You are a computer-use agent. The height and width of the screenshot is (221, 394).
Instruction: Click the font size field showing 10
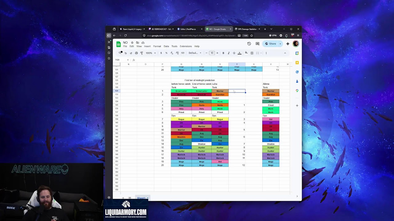212,53
